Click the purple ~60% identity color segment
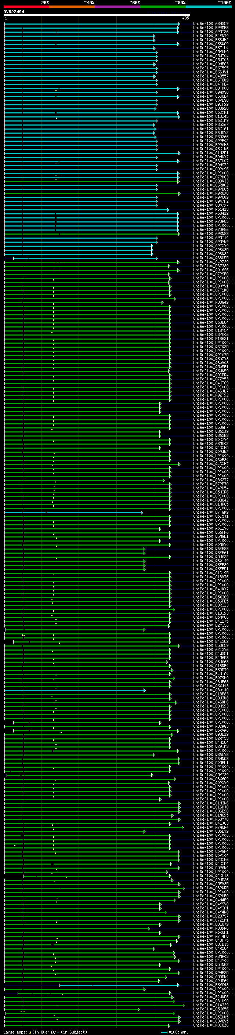The height and width of the screenshot is (1035, 235). tap(117, 7)
